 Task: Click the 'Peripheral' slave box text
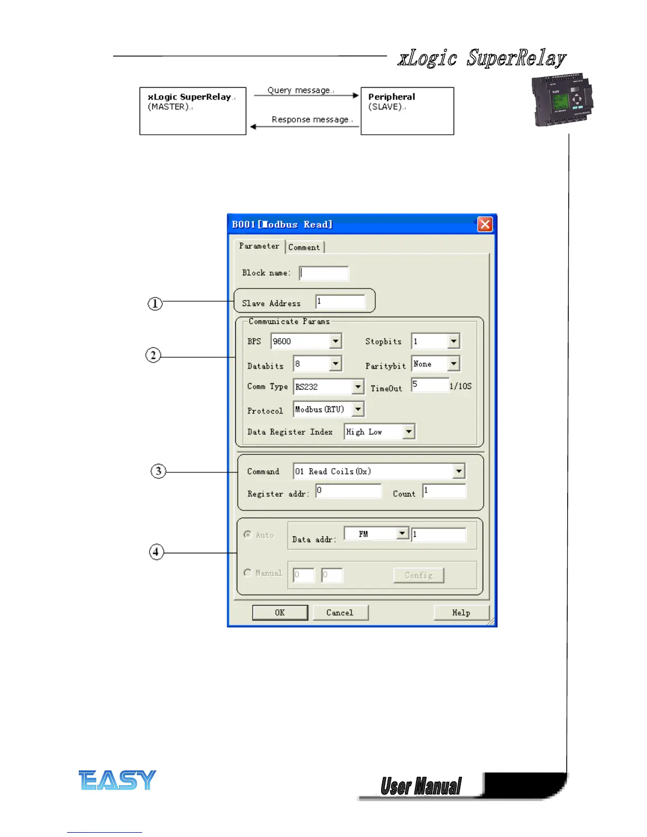[392, 97]
